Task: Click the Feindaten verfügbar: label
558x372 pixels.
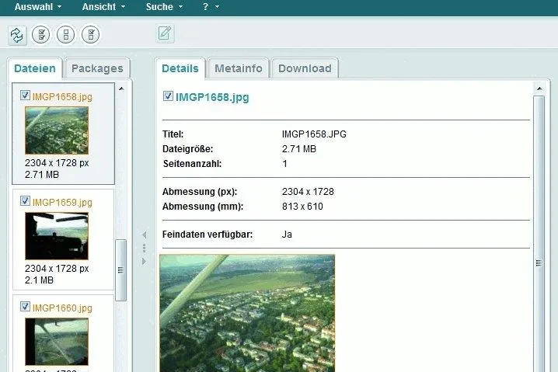Action: tap(208, 235)
